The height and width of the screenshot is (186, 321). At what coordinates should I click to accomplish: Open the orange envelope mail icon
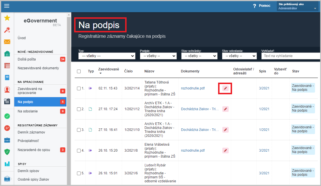tap(7, 42)
